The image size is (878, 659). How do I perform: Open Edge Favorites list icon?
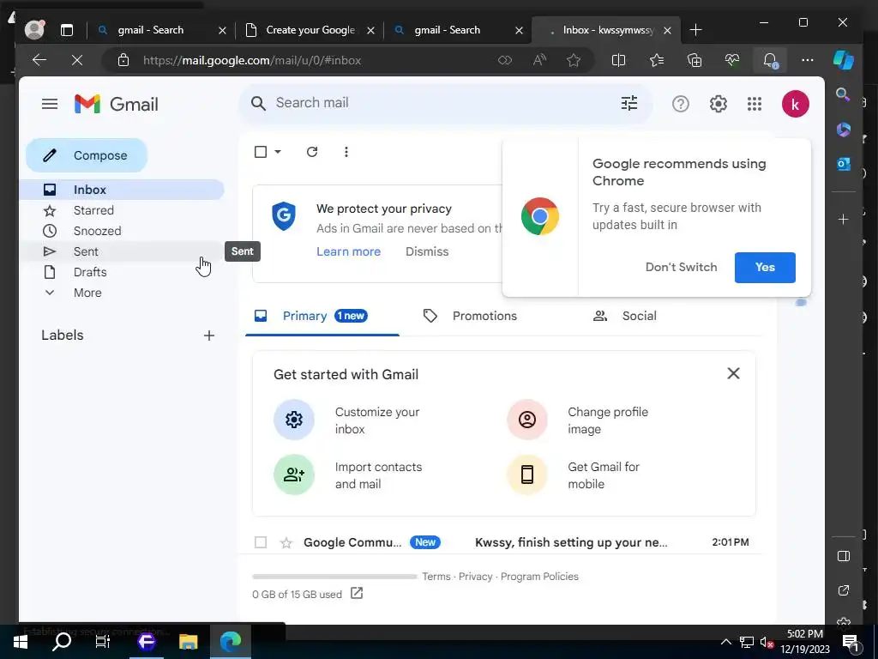click(x=656, y=60)
